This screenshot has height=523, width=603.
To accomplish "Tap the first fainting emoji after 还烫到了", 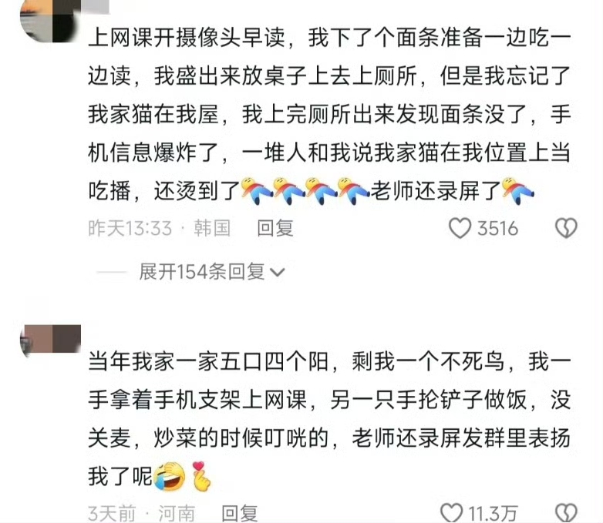I will (257, 190).
